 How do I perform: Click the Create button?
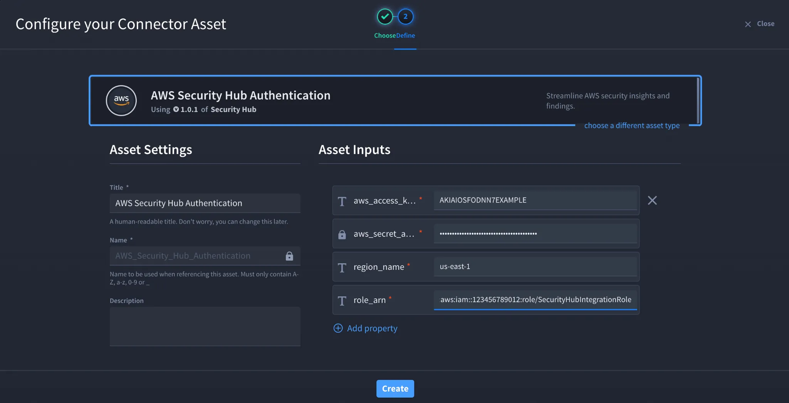tap(395, 389)
